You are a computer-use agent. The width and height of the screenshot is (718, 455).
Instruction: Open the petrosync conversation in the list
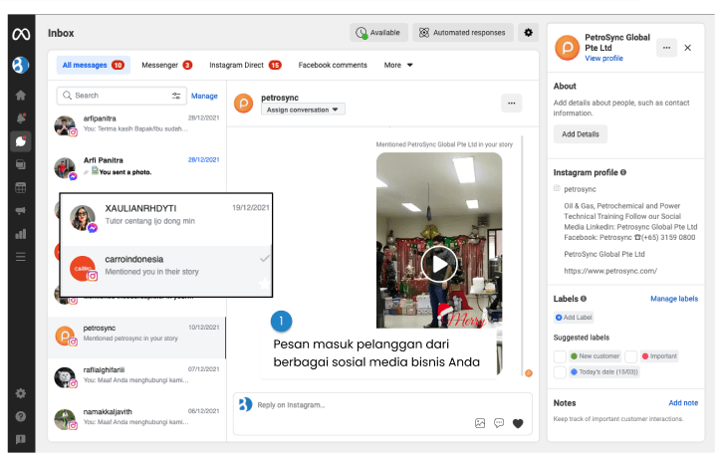pyautogui.click(x=136, y=338)
